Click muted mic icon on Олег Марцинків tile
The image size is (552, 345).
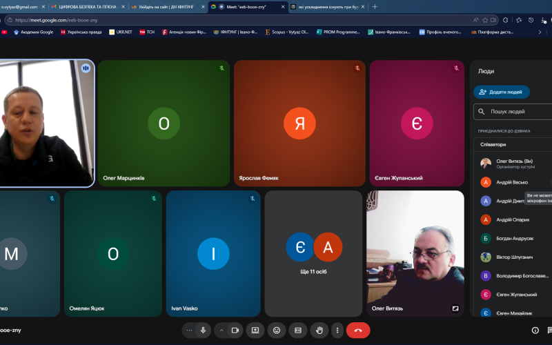pos(221,68)
